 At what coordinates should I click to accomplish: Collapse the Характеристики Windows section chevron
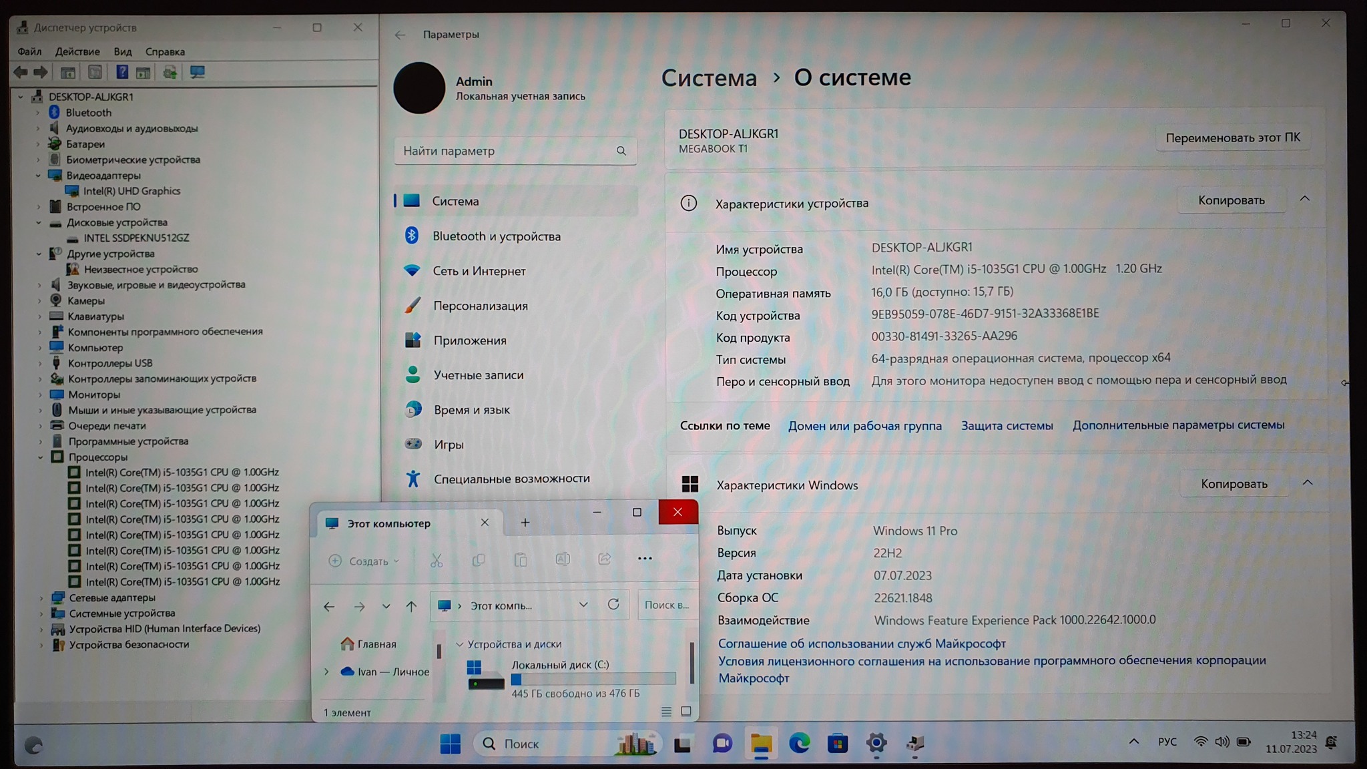click(x=1307, y=483)
